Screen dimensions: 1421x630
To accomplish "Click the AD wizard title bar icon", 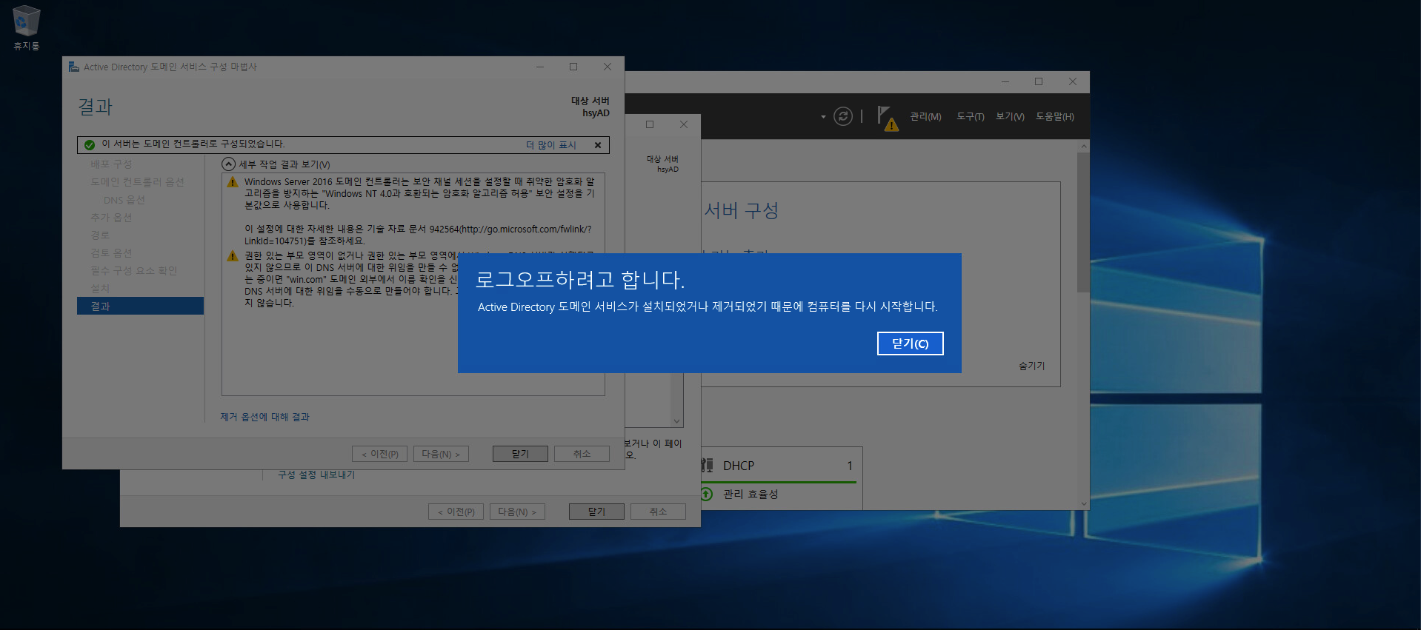I will [73, 67].
